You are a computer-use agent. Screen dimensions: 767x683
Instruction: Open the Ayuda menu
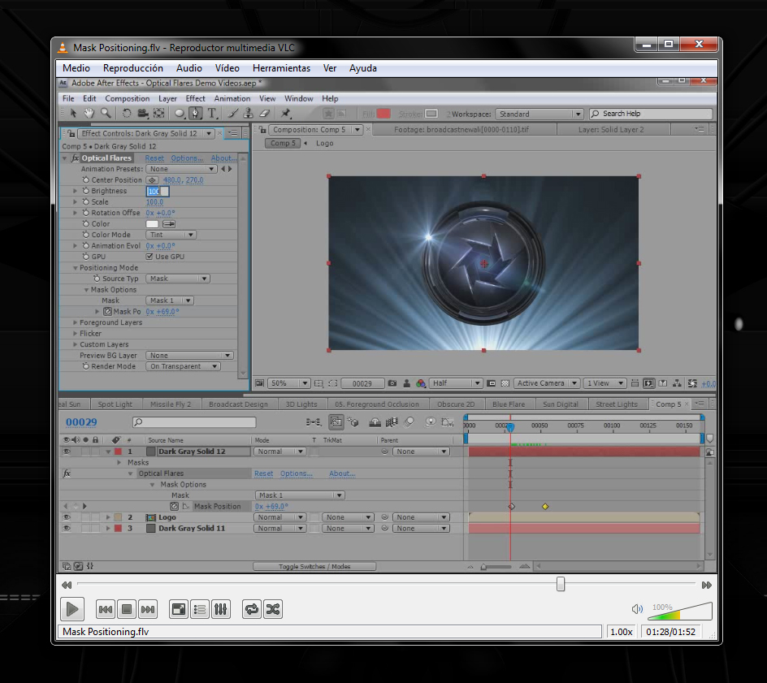(363, 68)
